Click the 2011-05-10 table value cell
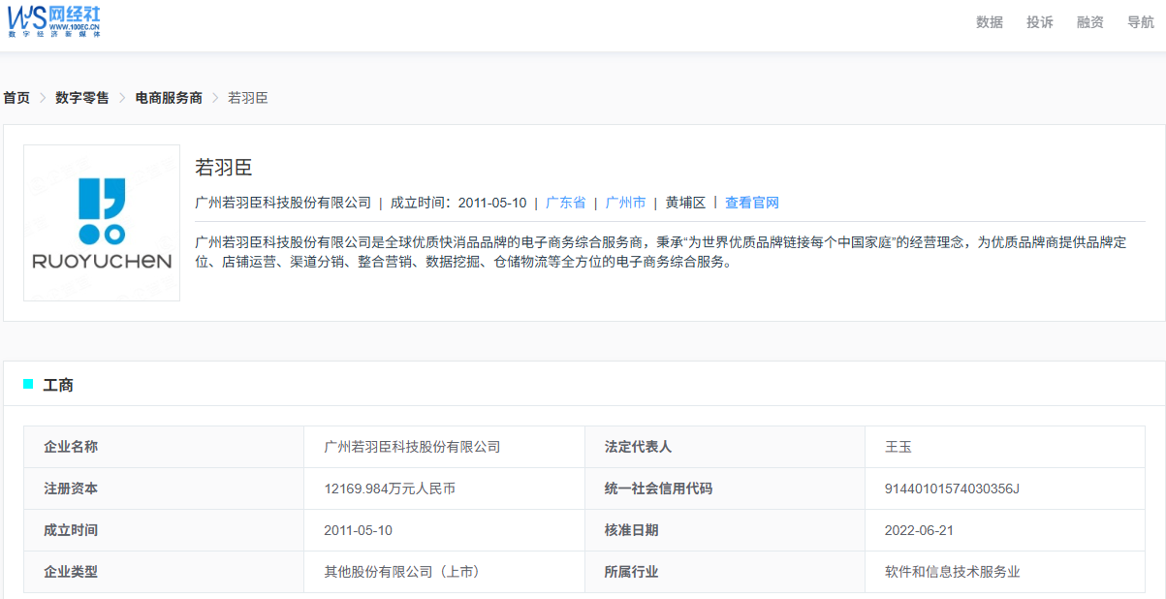 (445, 530)
